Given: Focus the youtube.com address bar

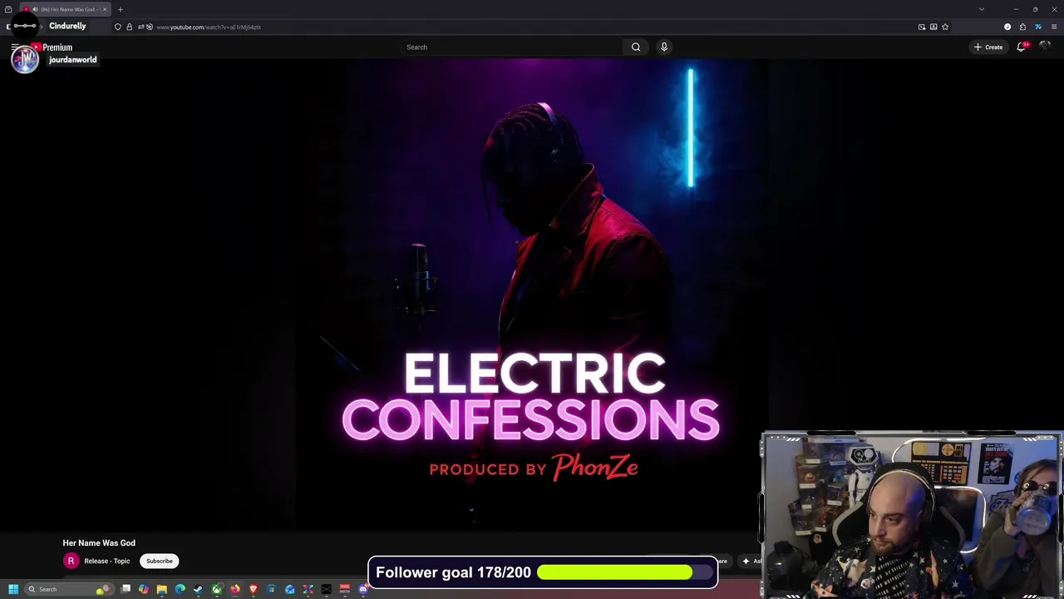Looking at the screenshot, I should 532,27.
